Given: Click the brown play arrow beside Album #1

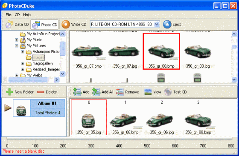Looking at the screenshot, I should (x=8, y=108).
